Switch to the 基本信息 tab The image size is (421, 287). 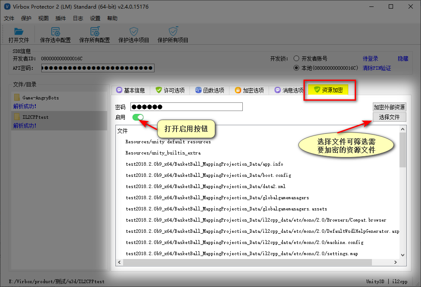pyautogui.click(x=130, y=90)
